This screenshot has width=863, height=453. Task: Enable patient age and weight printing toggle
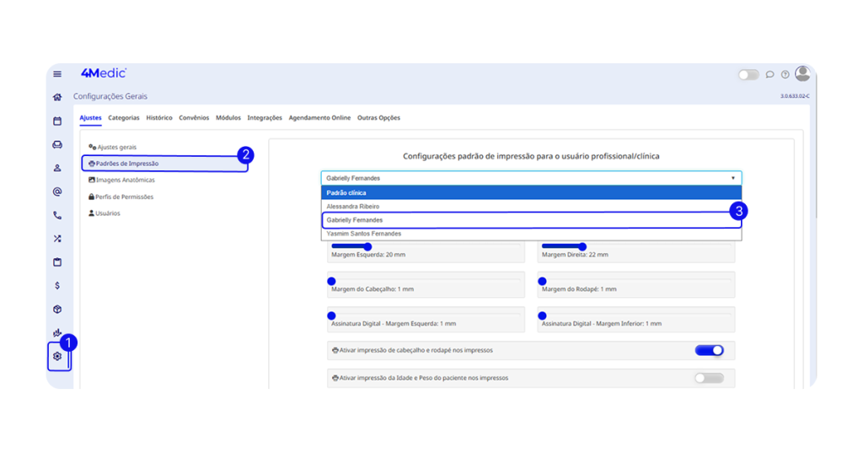tap(709, 378)
